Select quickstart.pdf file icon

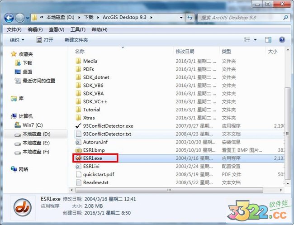78,174
